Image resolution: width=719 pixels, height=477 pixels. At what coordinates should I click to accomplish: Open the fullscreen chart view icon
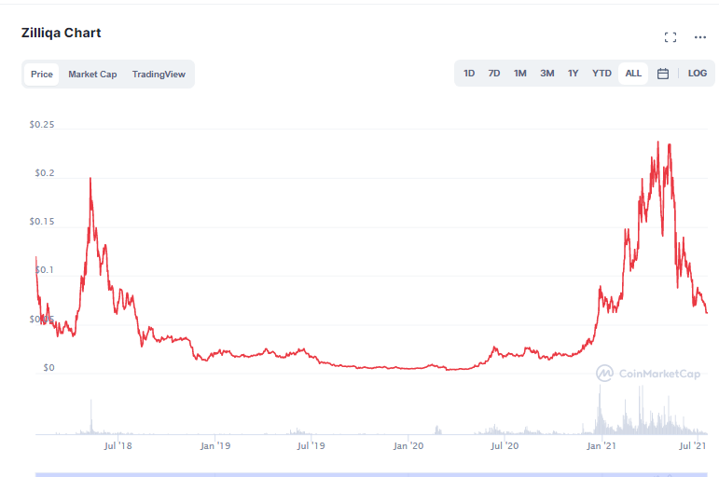pyautogui.click(x=671, y=37)
